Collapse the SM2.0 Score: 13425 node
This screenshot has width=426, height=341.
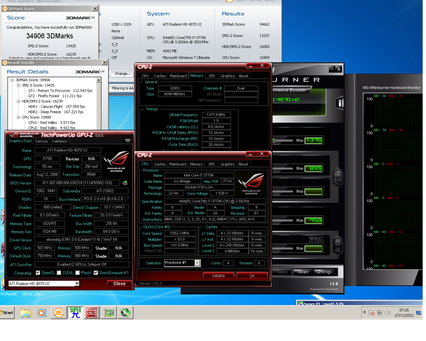coord(19,85)
